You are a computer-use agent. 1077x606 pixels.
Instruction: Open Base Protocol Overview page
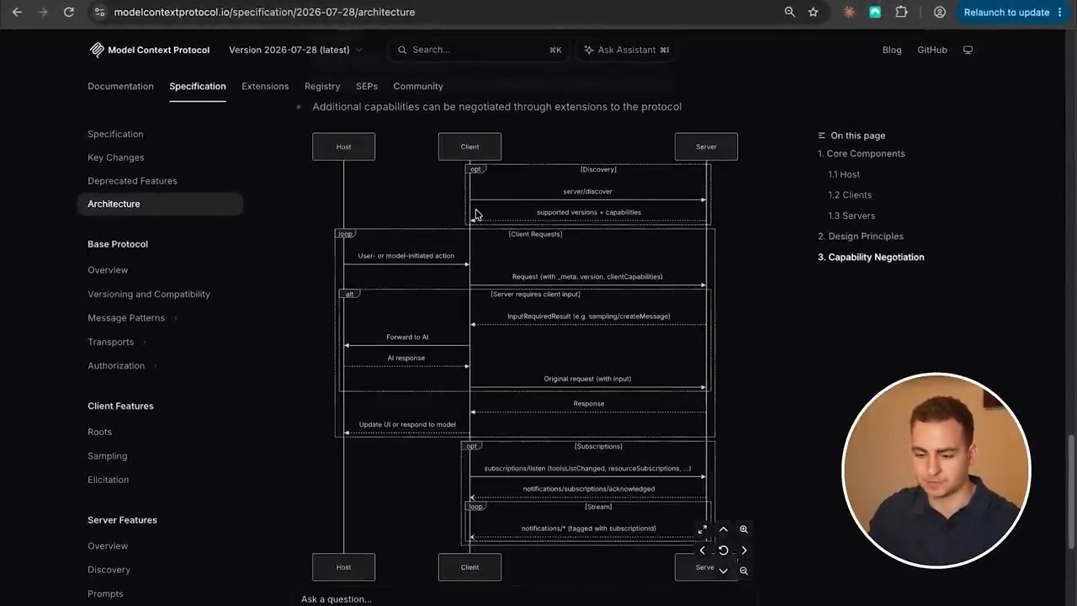[108, 270]
